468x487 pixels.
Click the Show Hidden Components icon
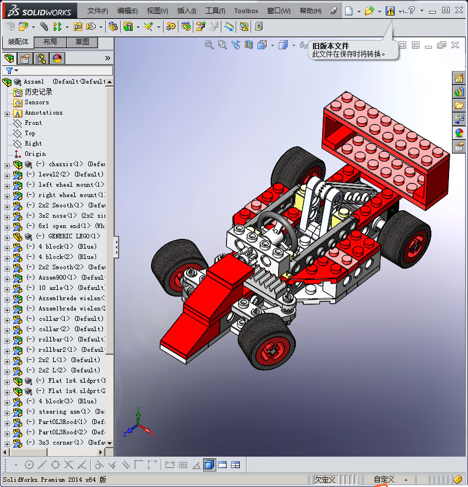[113, 27]
